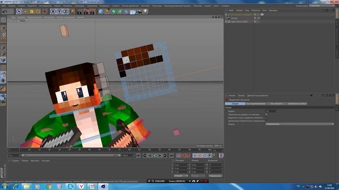The width and height of the screenshot is (339, 190).
Task: Open the Объекты menu in the Object Manager
Action: coord(255,11)
